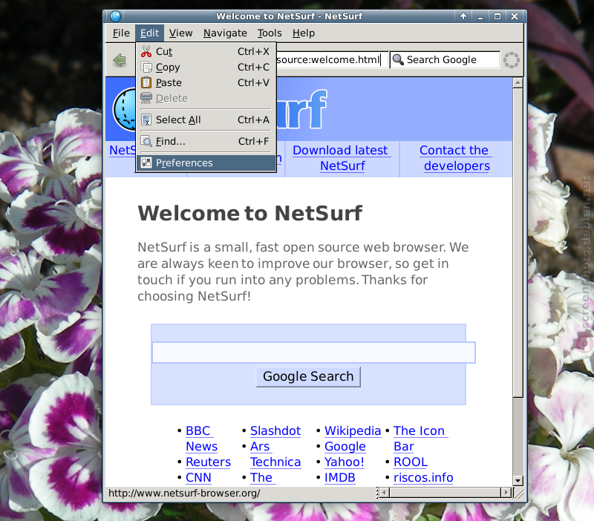594x521 pixels.
Task: Open The Icon Bar link
Action: coord(420,439)
